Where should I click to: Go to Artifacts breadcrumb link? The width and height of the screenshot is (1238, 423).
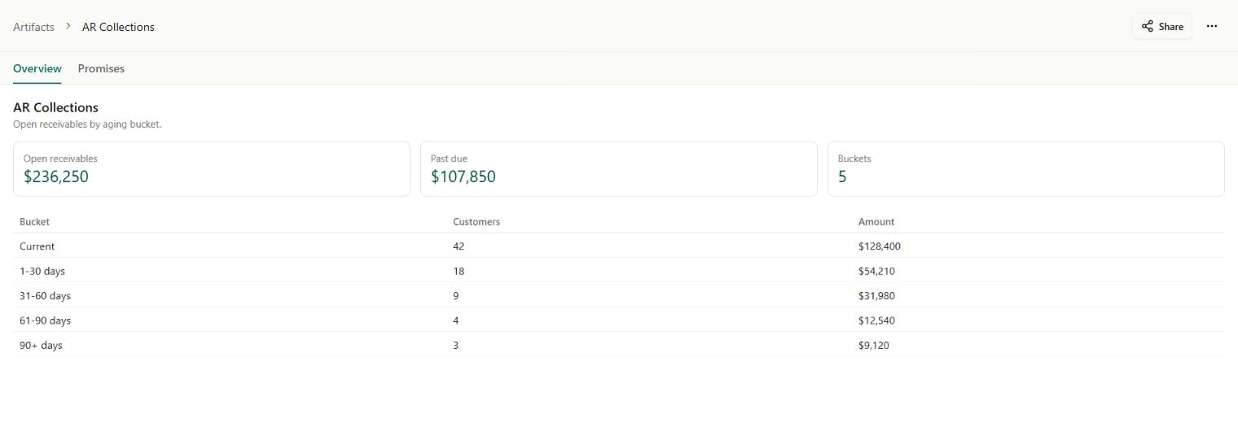click(x=33, y=27)
